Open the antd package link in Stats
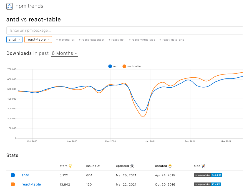 coord(25,175)
